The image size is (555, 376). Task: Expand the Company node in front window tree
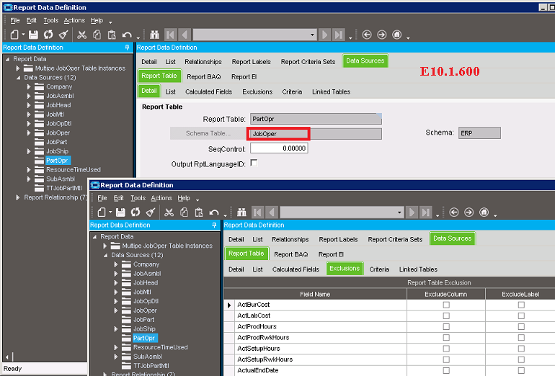tap(115, 264)
